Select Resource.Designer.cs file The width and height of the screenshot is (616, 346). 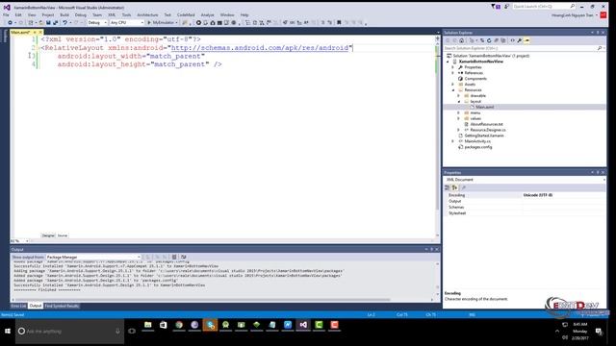coord(488,130)
